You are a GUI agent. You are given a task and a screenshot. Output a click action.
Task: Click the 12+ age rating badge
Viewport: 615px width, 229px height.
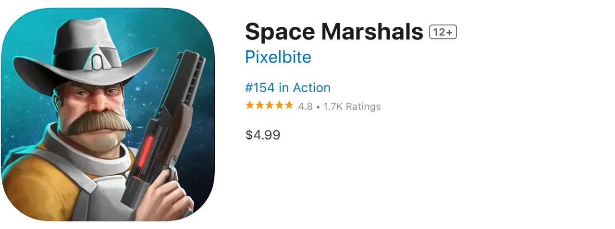click(x=443, y=32)
